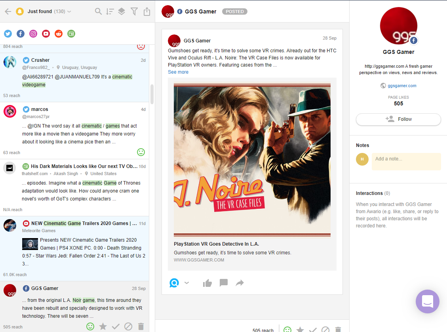
Task: Follow the GGS Gamer page
Action: tap(398, 119)
